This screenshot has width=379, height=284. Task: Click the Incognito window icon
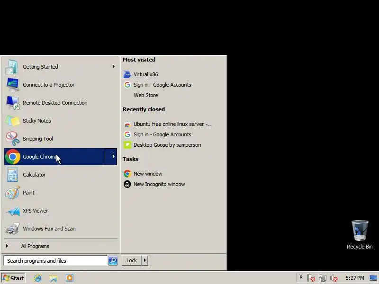(x=127, y=184)
